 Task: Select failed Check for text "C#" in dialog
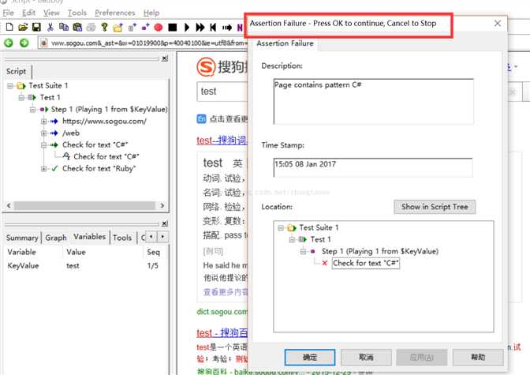click(366, 263)
